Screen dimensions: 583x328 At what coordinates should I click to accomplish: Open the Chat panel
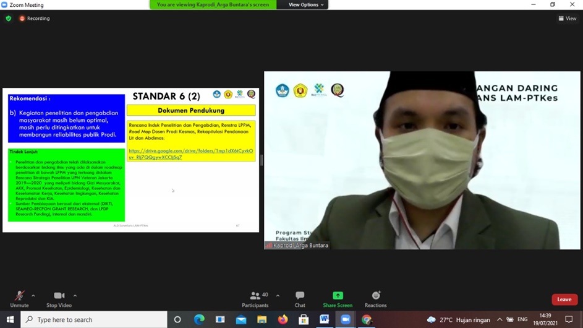300,298
